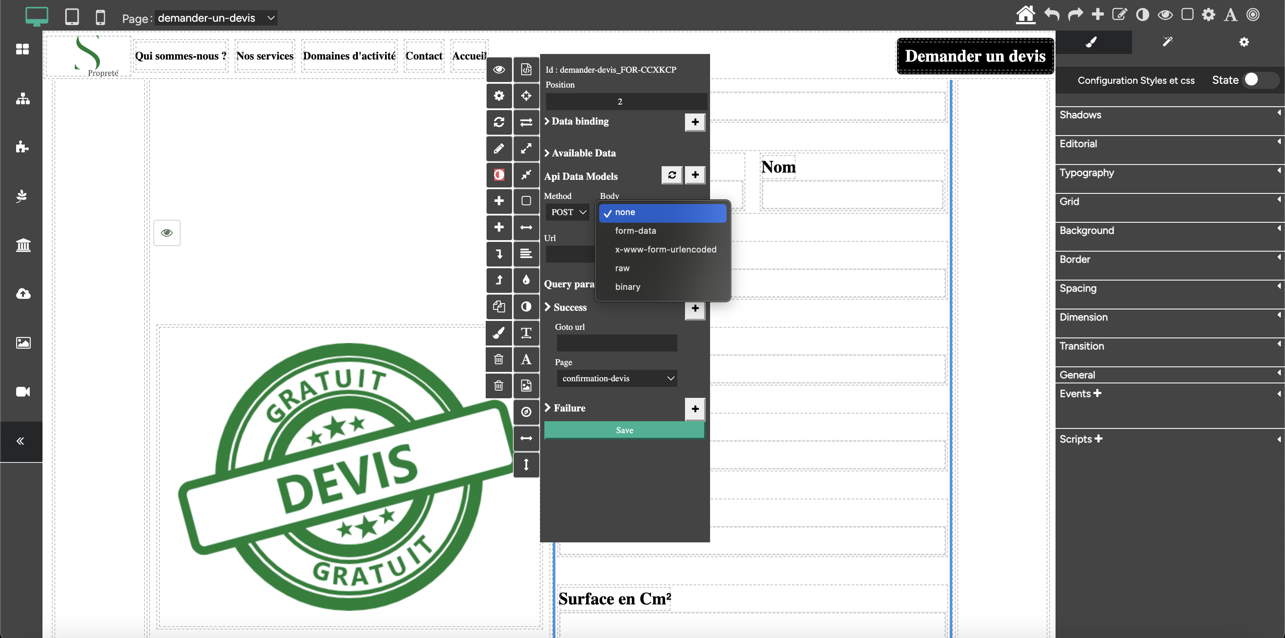1285x638 pixels.
Task: Click the edit pencil-square icon in top toolbar
Action: [x=1119, y=14]
